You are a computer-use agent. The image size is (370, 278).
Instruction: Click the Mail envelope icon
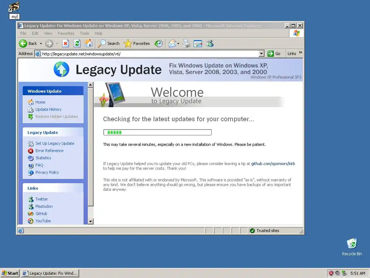pyautogui.click(x=172, y=43)
